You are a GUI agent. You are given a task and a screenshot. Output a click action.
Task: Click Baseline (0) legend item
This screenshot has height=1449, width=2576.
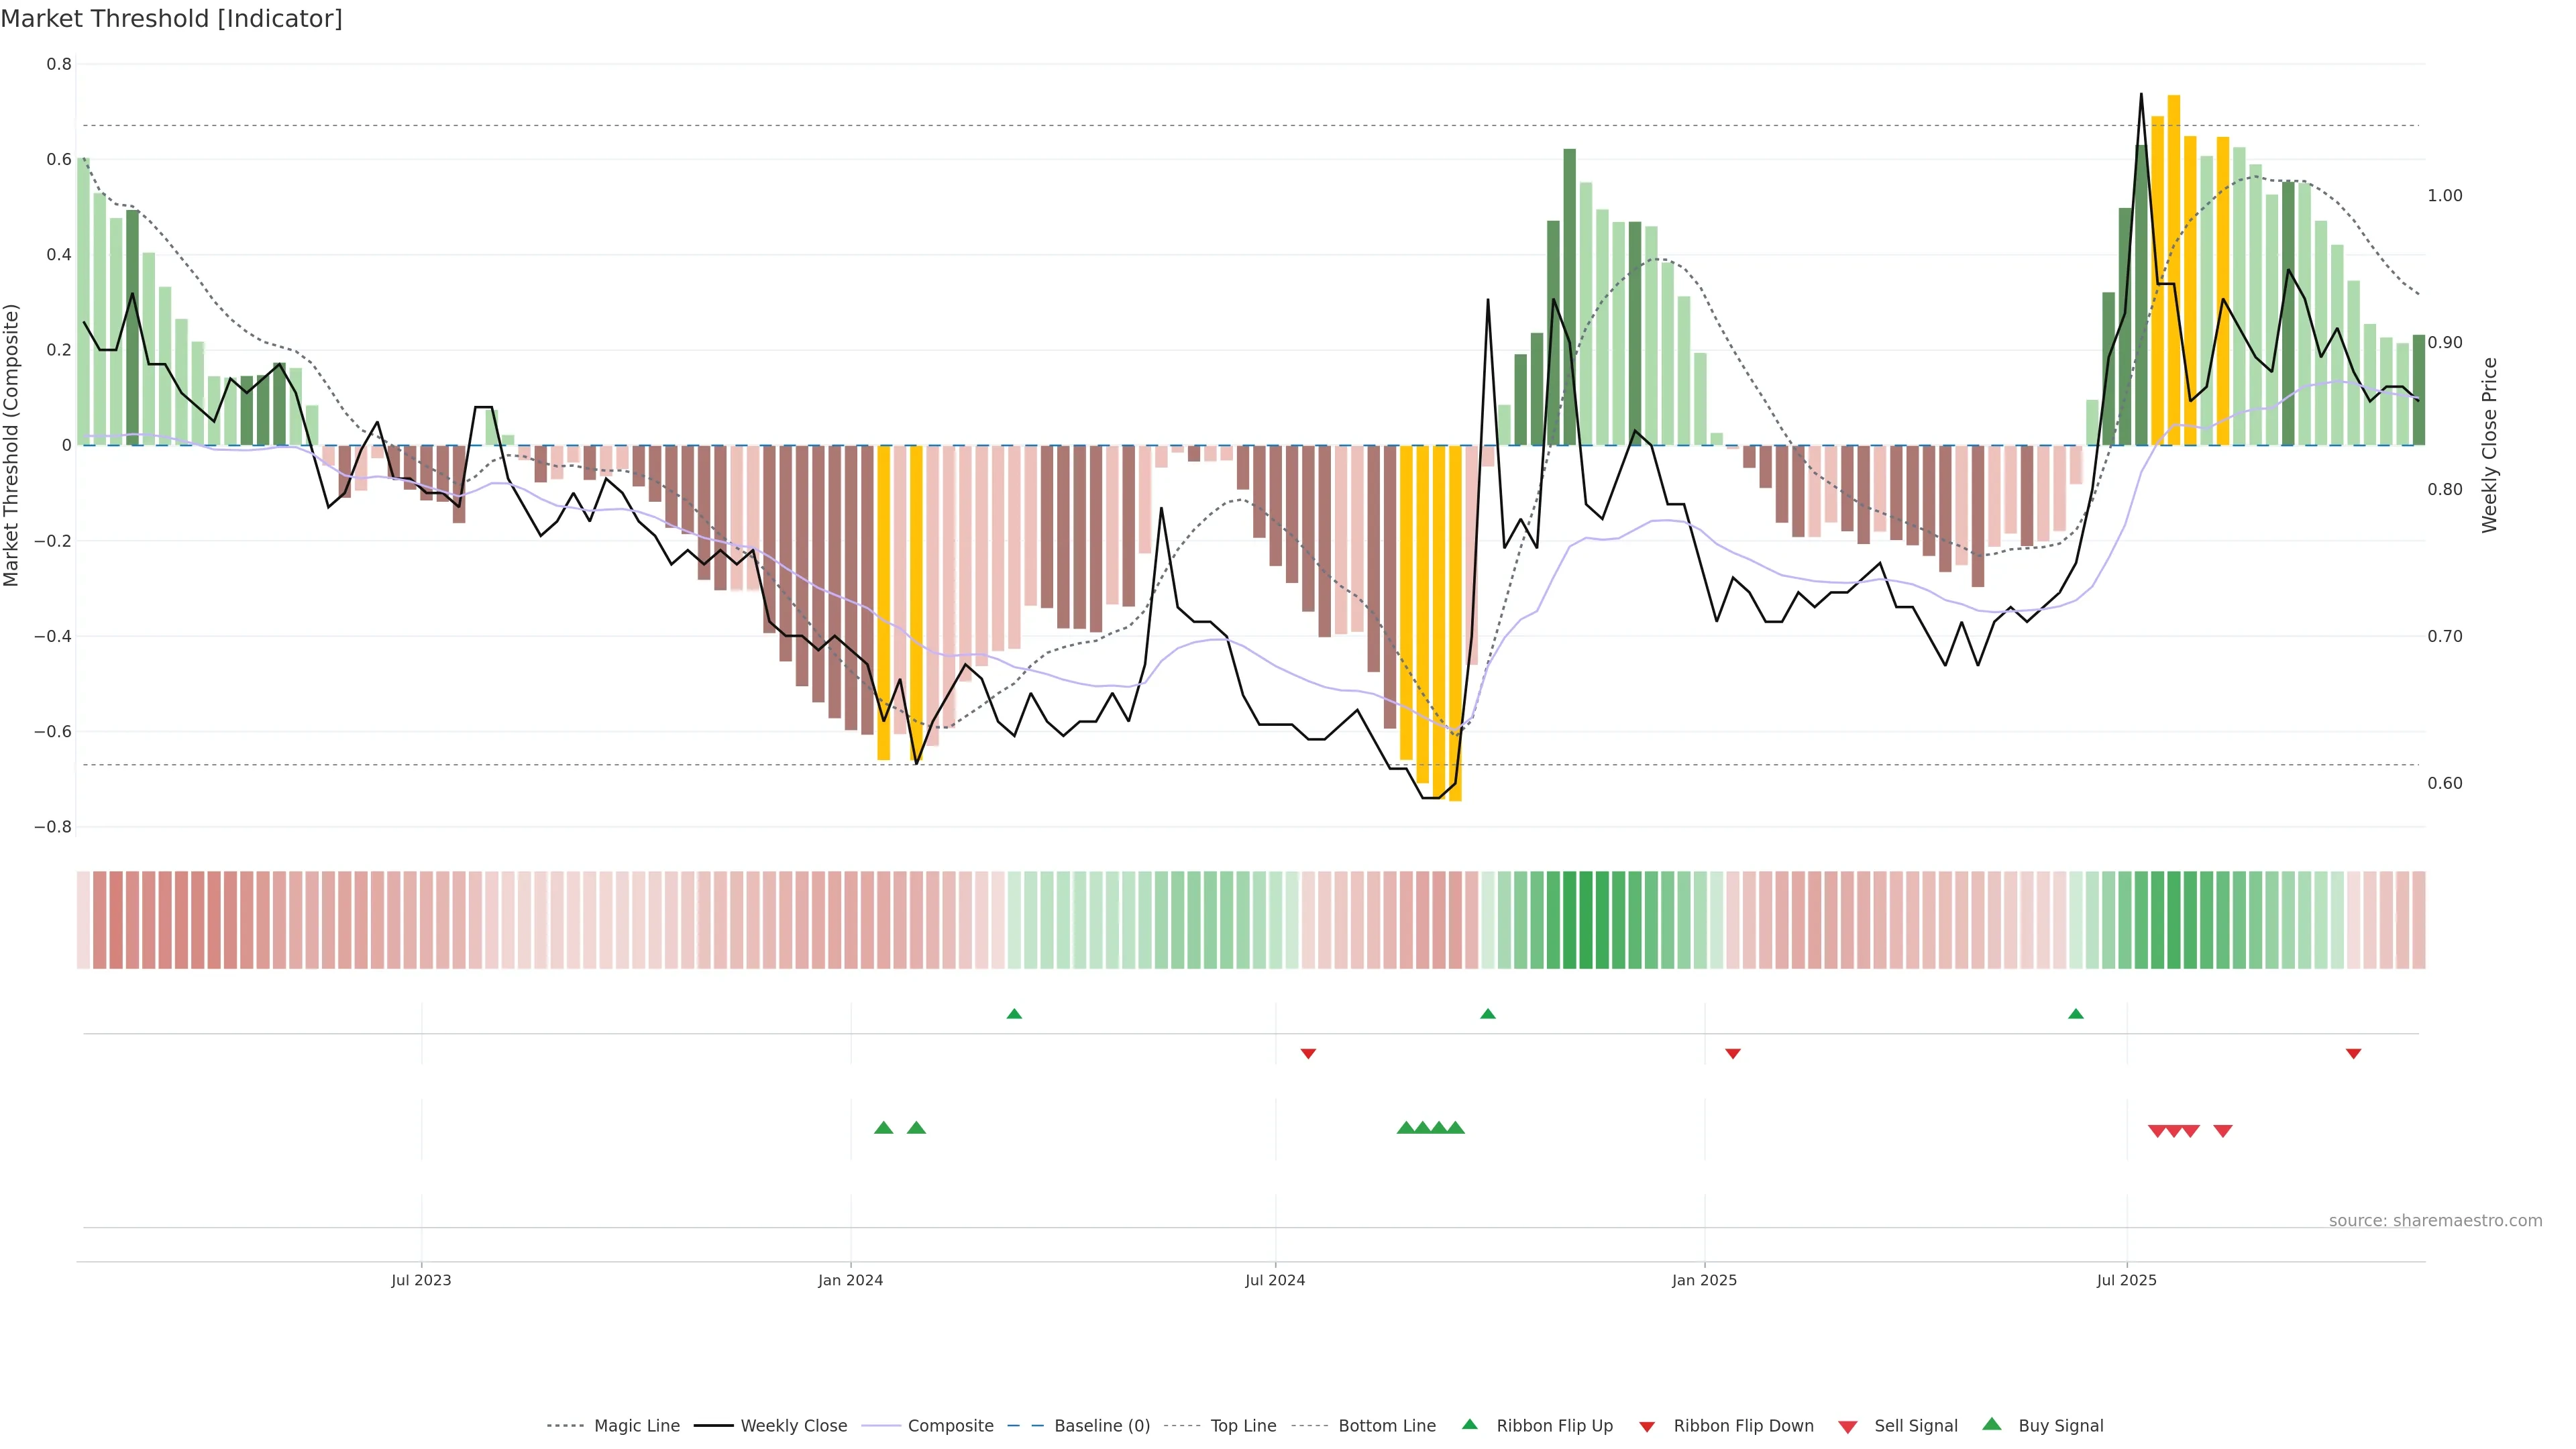pyautogui.click(x=1101, y=1426)
